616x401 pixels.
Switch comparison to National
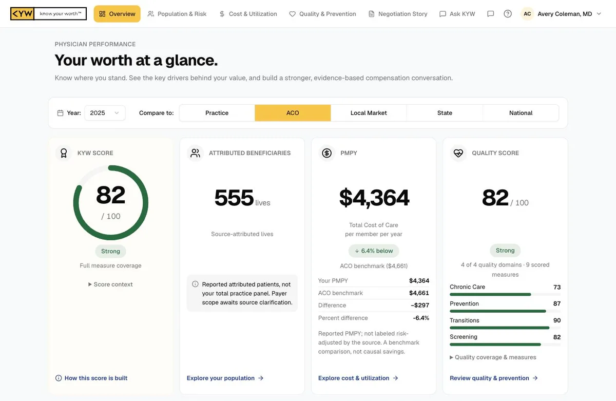point(521,113)
